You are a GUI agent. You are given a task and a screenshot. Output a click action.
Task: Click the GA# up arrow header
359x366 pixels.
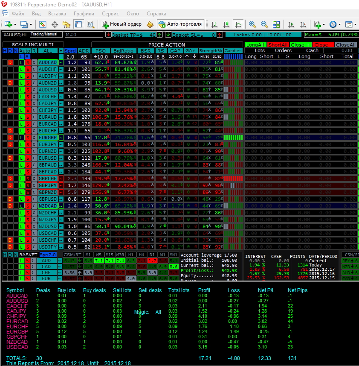[187, 56]
